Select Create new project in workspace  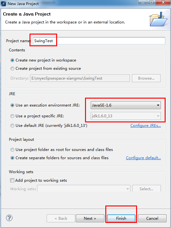point(43,60)
